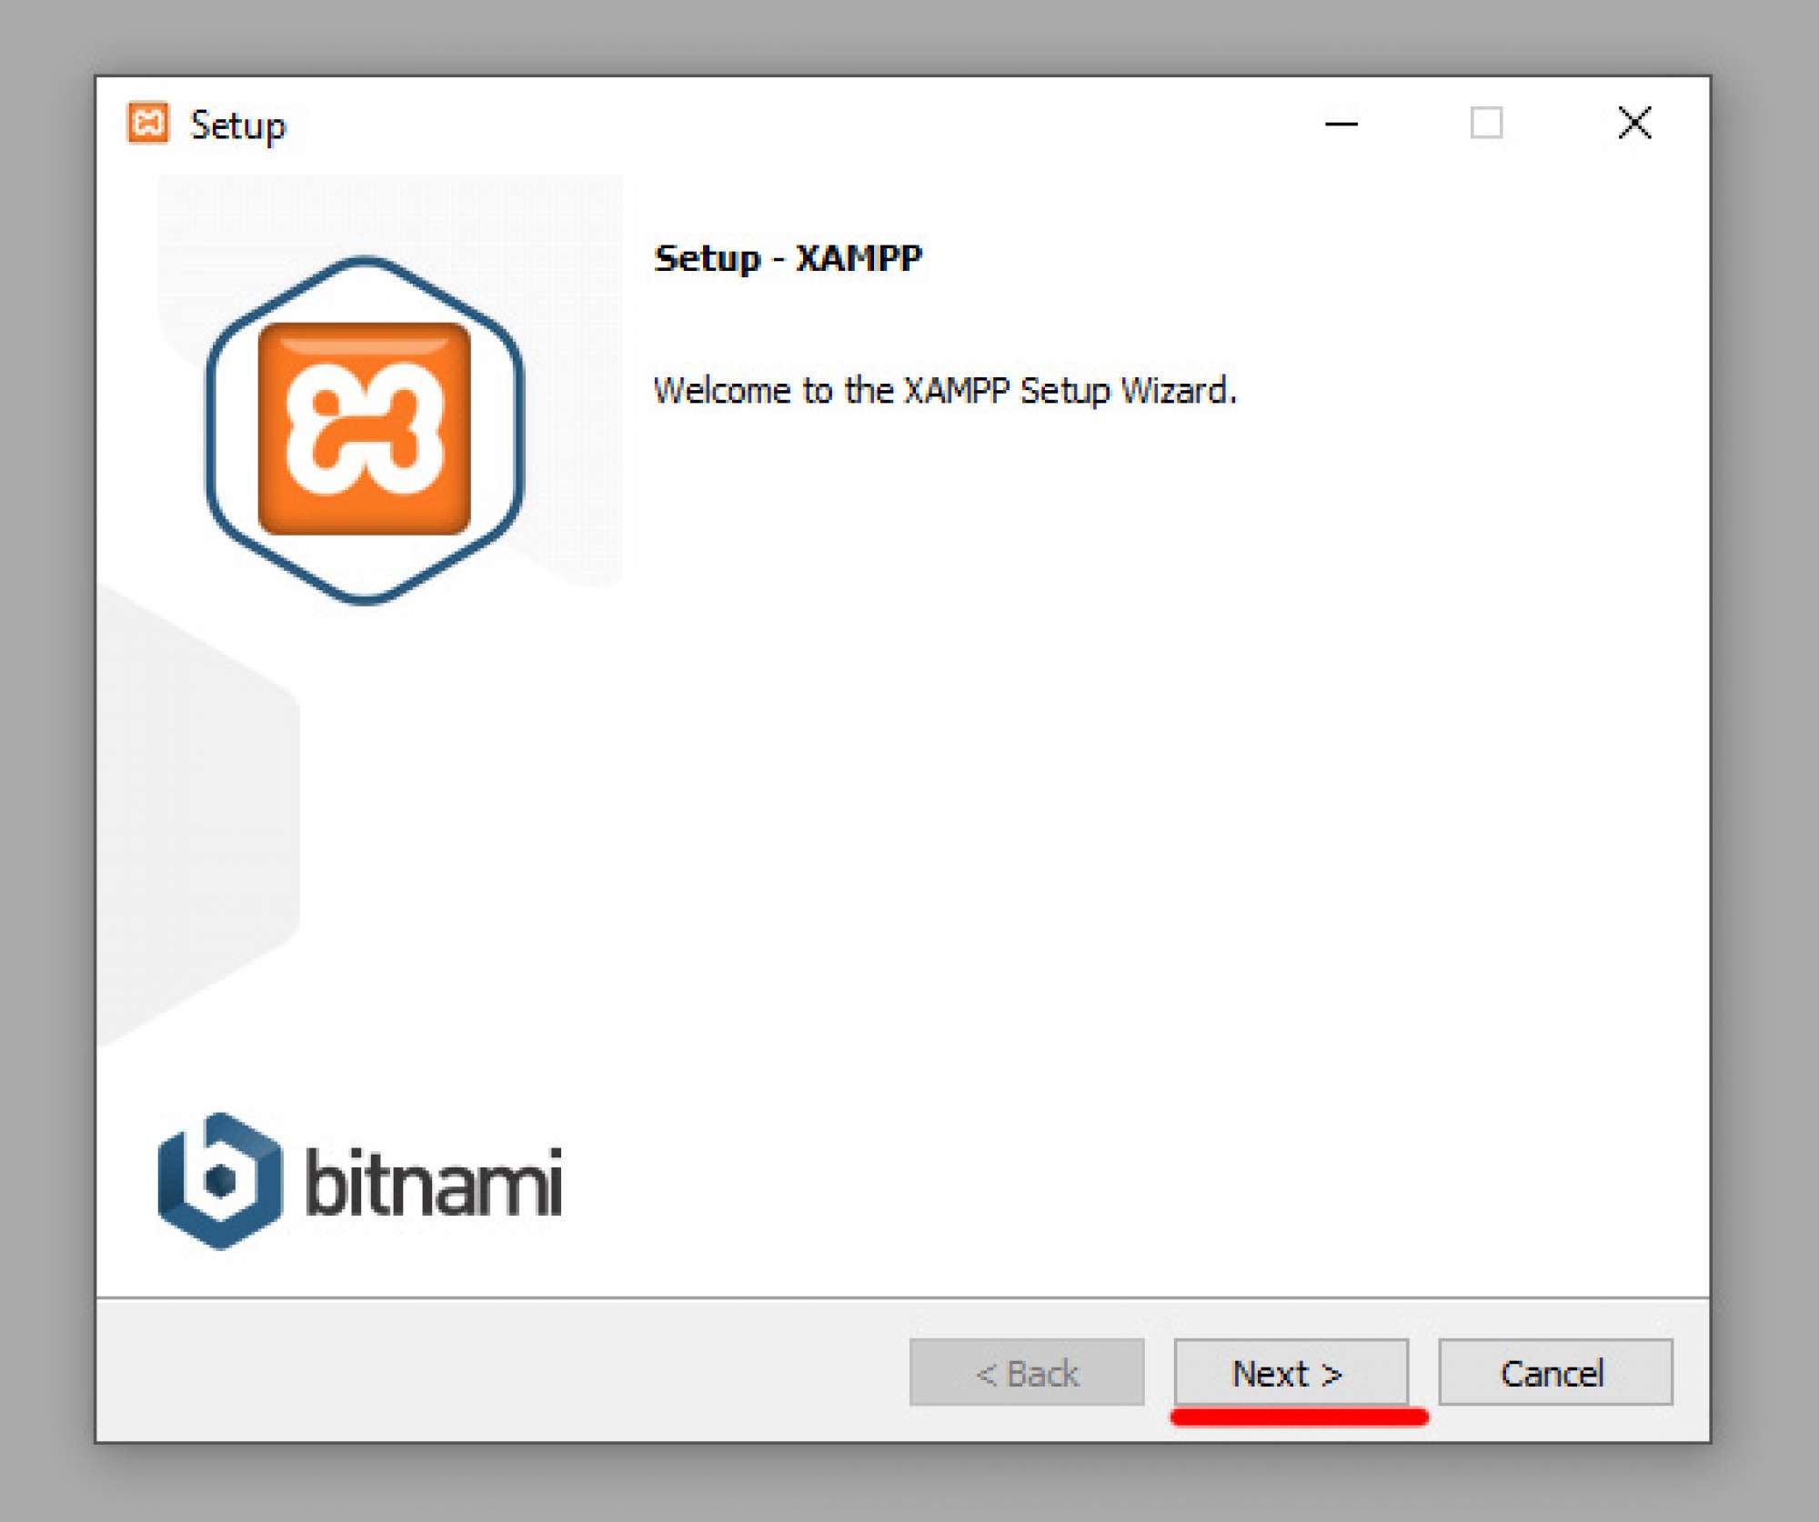Click the bitnami wordmark text
1819x1522 pixels.
[433, 1182]
